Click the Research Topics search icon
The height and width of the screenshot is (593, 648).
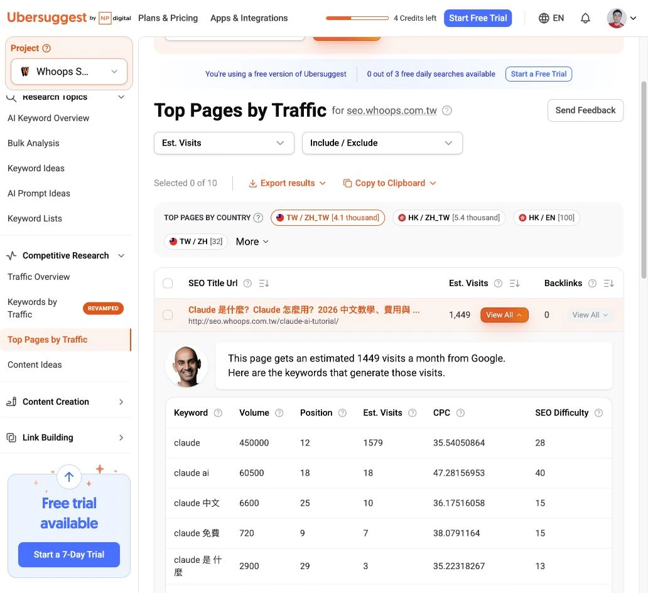pyautogui.click(x=11, y=97)
